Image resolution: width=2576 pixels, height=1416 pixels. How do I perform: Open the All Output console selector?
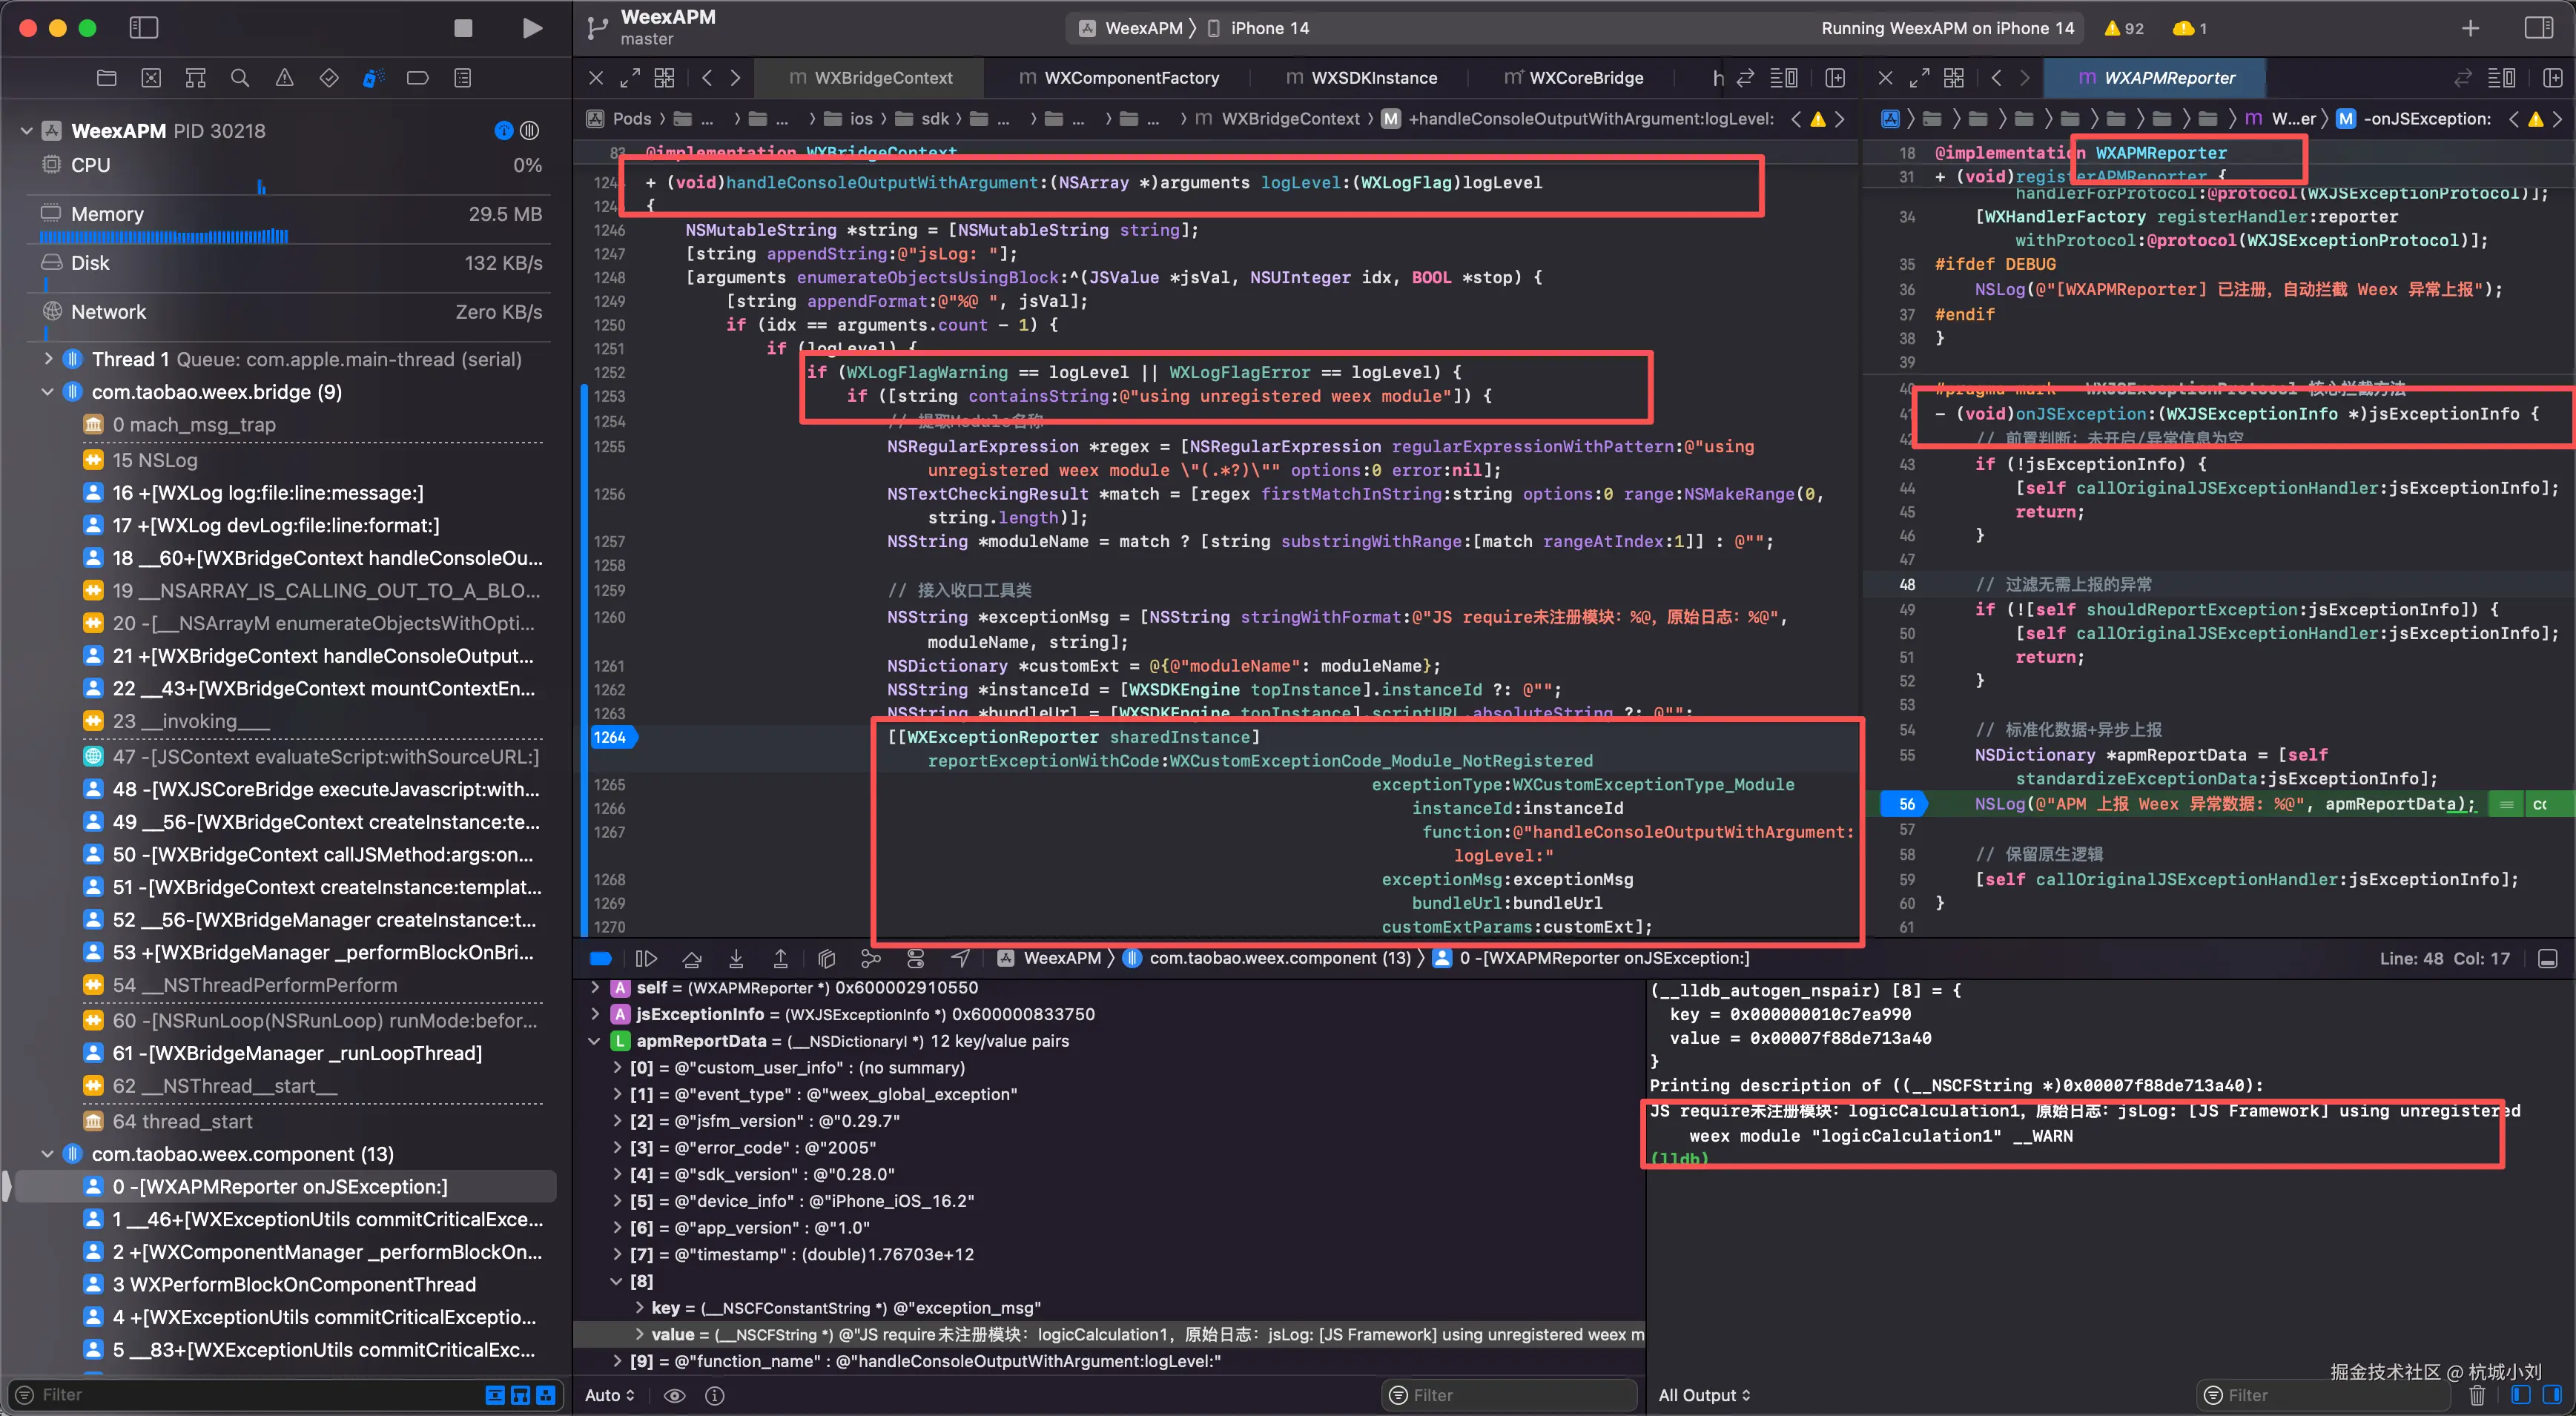[x=1704, y=1395]
